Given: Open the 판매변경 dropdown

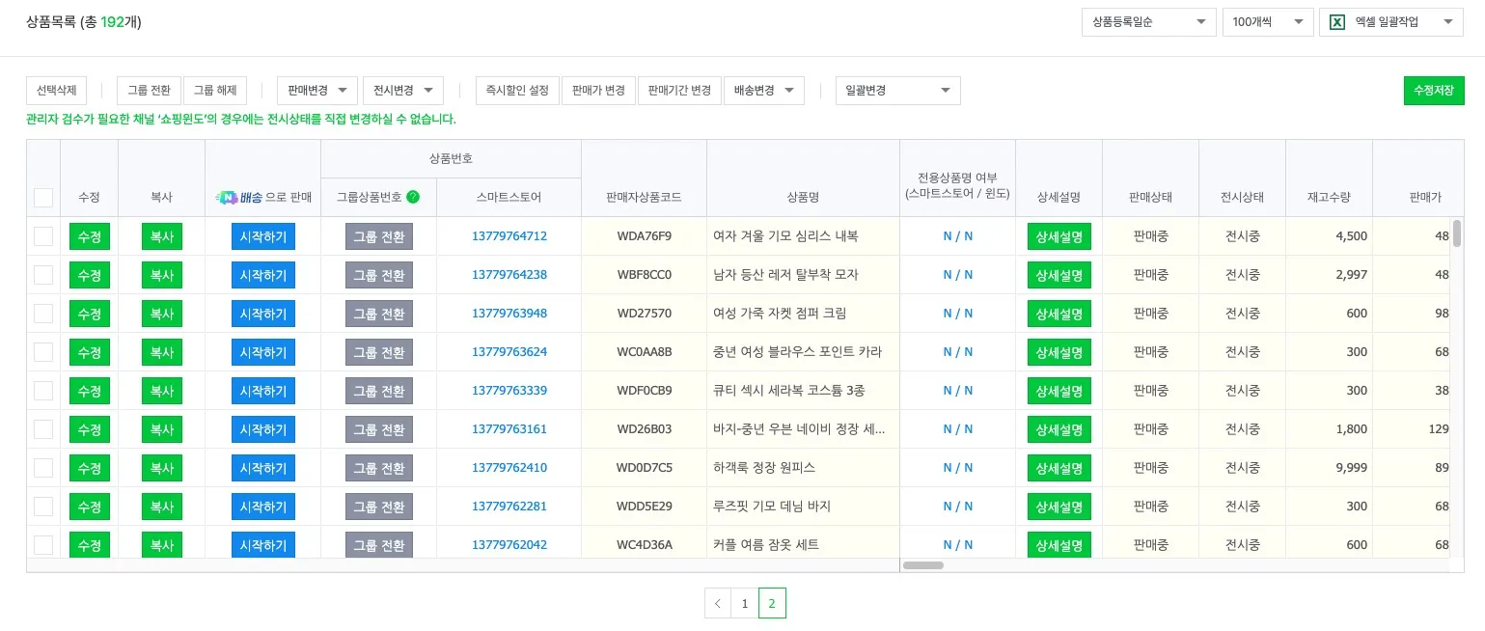Looking at the screenshot, I should click(317, 91).
